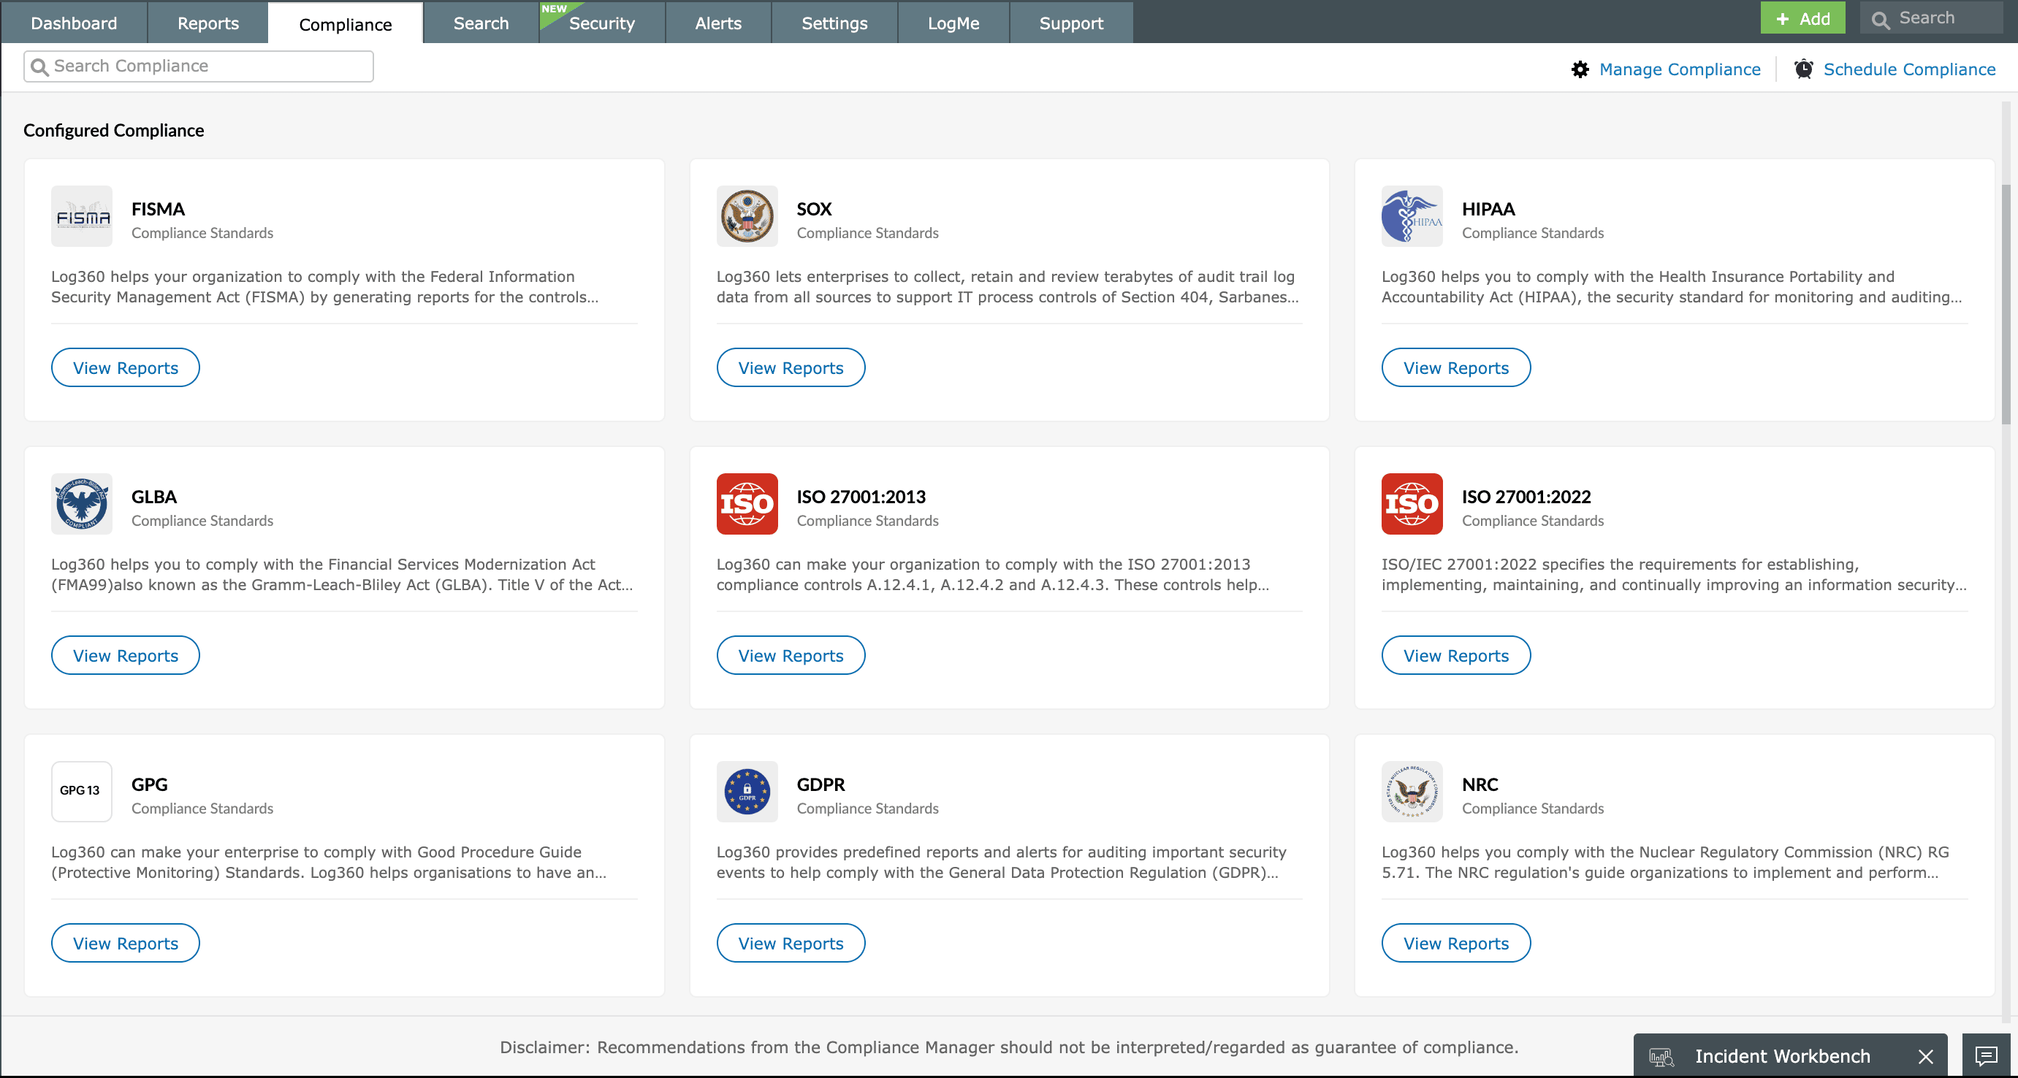Click the vertical page scrollbar

click(2006, 305)
